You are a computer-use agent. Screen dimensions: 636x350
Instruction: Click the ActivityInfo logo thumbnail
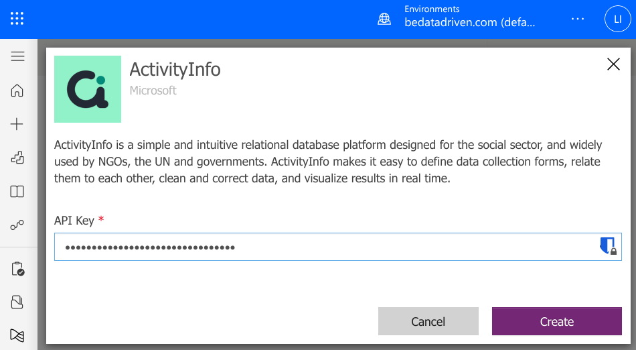(x=88, y=89)
